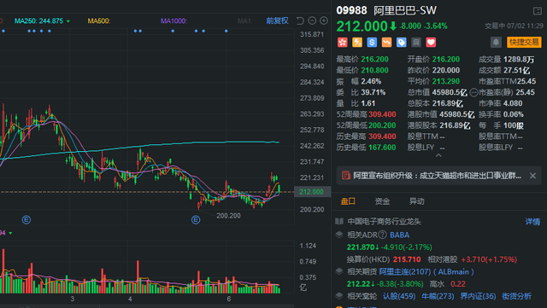Zoom out chart with minus icon

(x=312, y=20)
